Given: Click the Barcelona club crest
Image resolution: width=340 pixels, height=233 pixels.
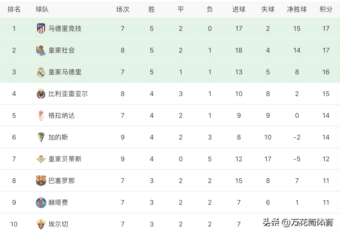Looking at the screenshot, I should [41, 181].
